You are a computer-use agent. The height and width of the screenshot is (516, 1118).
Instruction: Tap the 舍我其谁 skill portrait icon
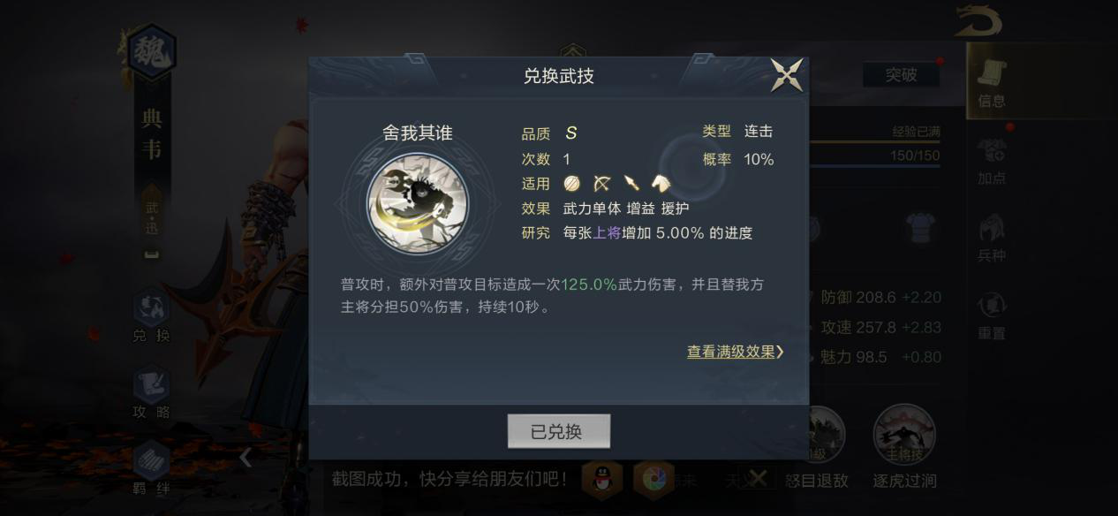[x=418, y=202]
